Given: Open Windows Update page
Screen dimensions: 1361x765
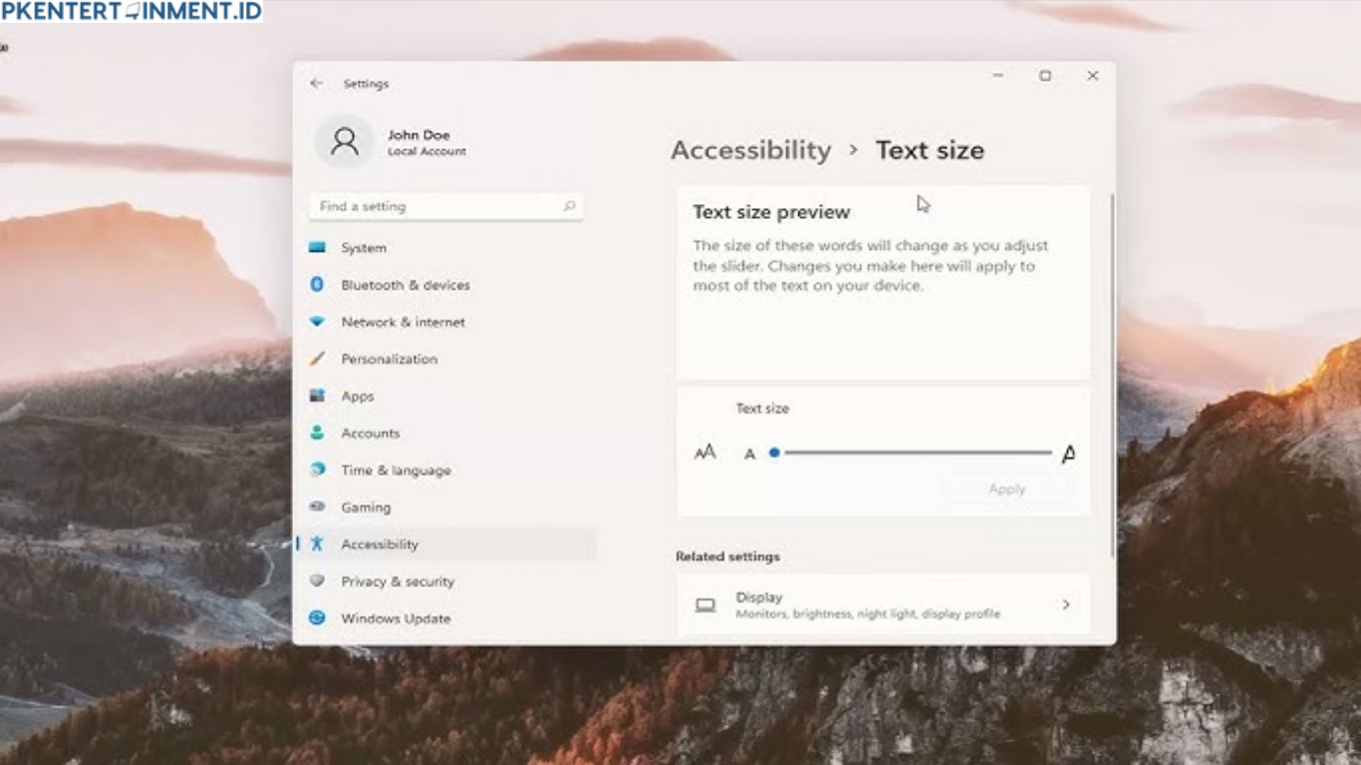Looking at the screenshot, I should pyautogui.click(x=446, y=618).
